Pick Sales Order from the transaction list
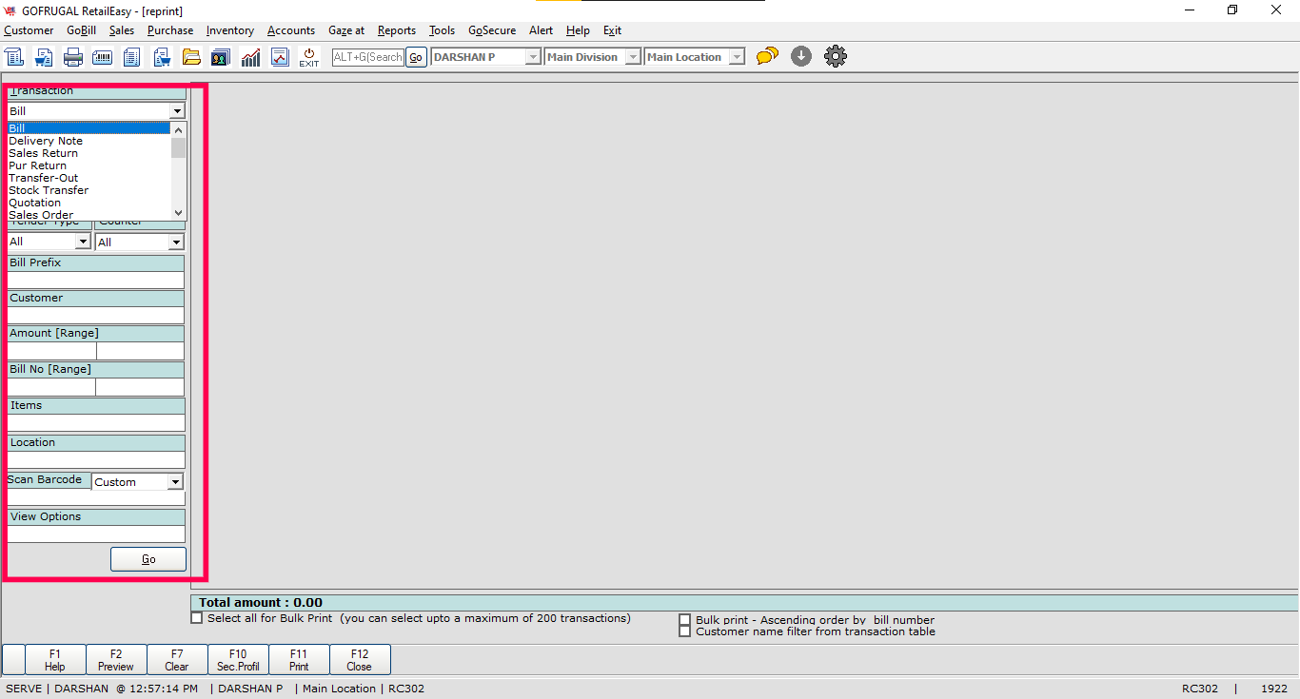This screenshot has width=1300, height=699. tap(89, 215)
